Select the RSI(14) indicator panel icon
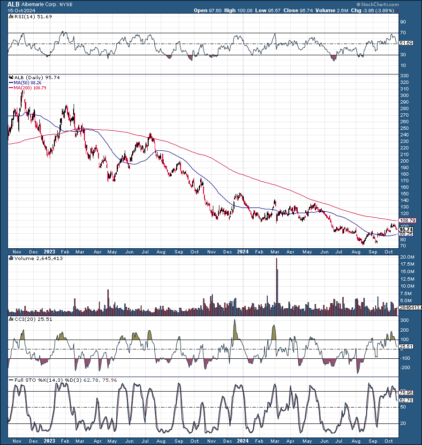This screenshot has width=422, height=445. [10, 16]
